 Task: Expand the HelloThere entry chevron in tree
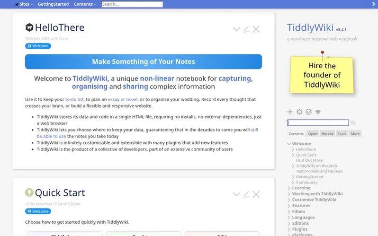[293, 149]
